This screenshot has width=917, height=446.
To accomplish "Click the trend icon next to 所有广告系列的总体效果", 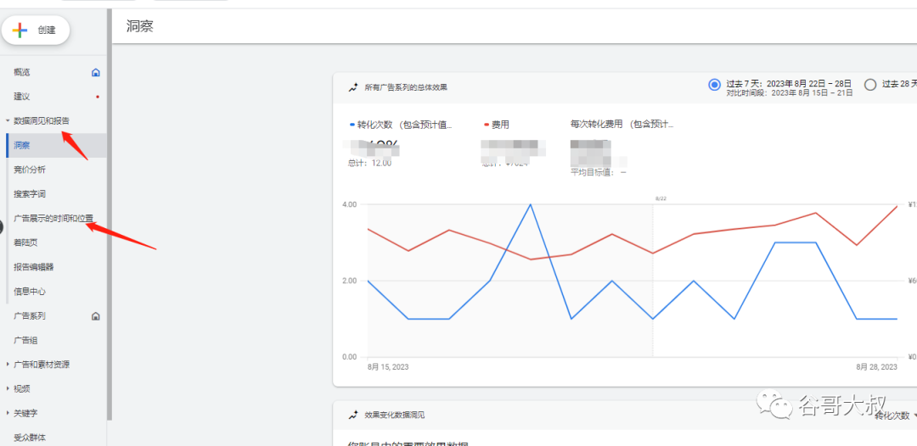I will 352,87.
